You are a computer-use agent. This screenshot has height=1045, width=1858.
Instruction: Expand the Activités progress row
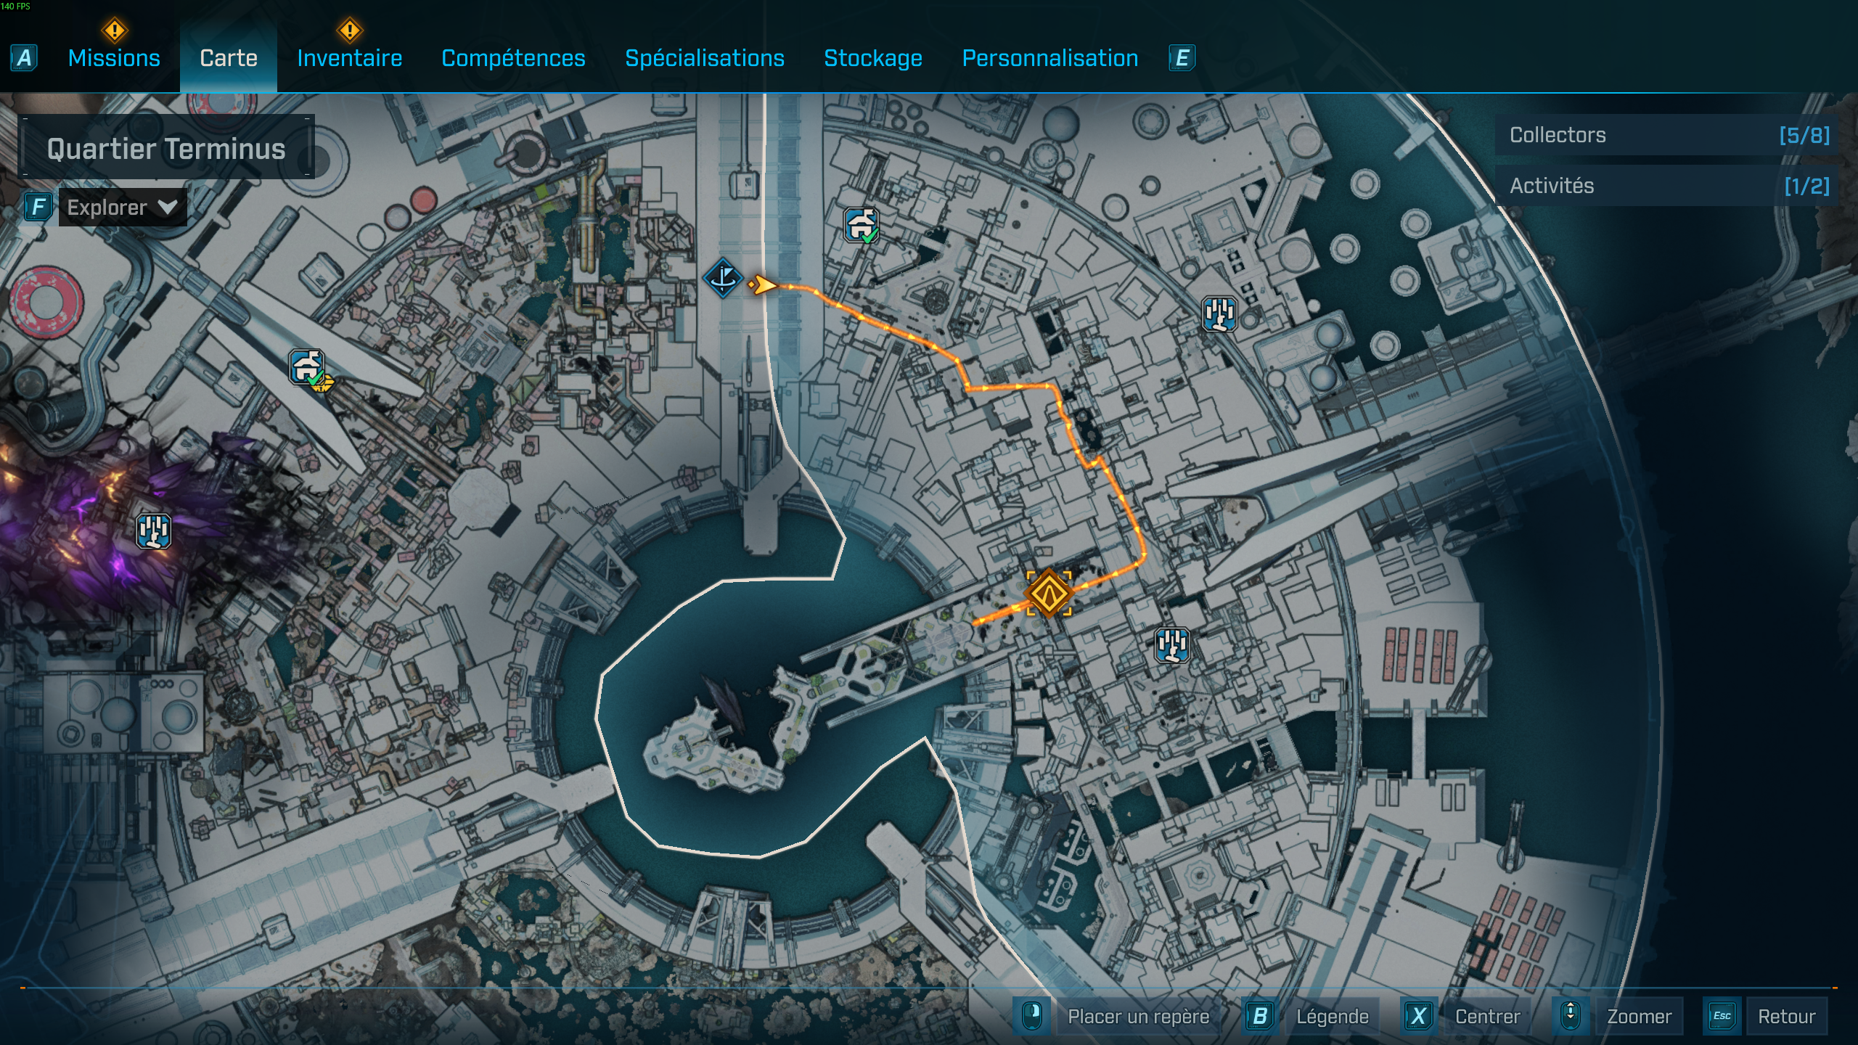pyautogui.click(x=1668, y=186)
